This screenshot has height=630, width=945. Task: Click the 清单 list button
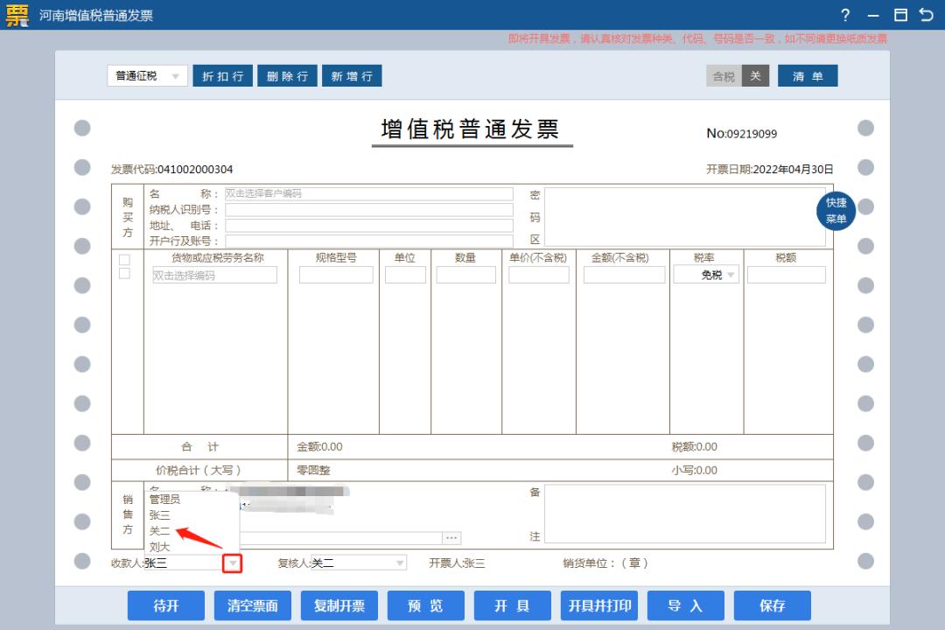click(x=807, y=76)
